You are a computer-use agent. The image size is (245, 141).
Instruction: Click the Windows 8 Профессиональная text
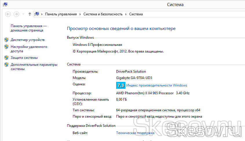[x=97, y=45]
